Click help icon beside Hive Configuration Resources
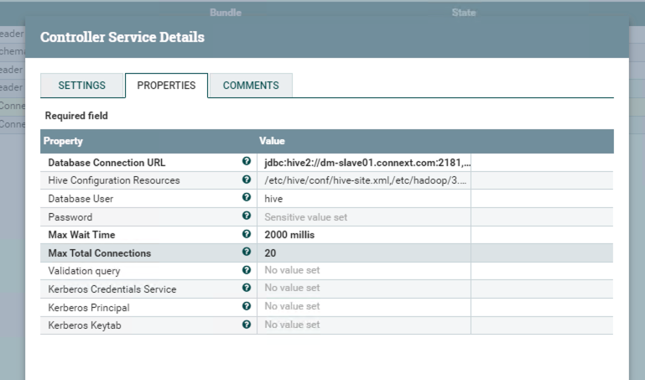The image size is (645, 380). click(247, 180)
